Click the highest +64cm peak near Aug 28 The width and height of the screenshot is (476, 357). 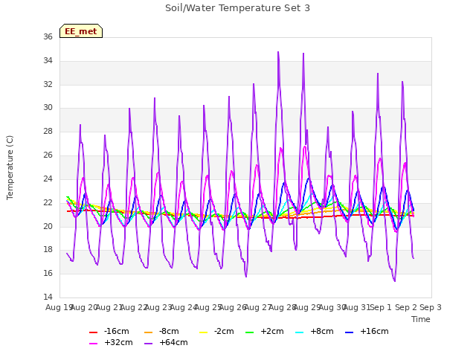click(278, 52)
